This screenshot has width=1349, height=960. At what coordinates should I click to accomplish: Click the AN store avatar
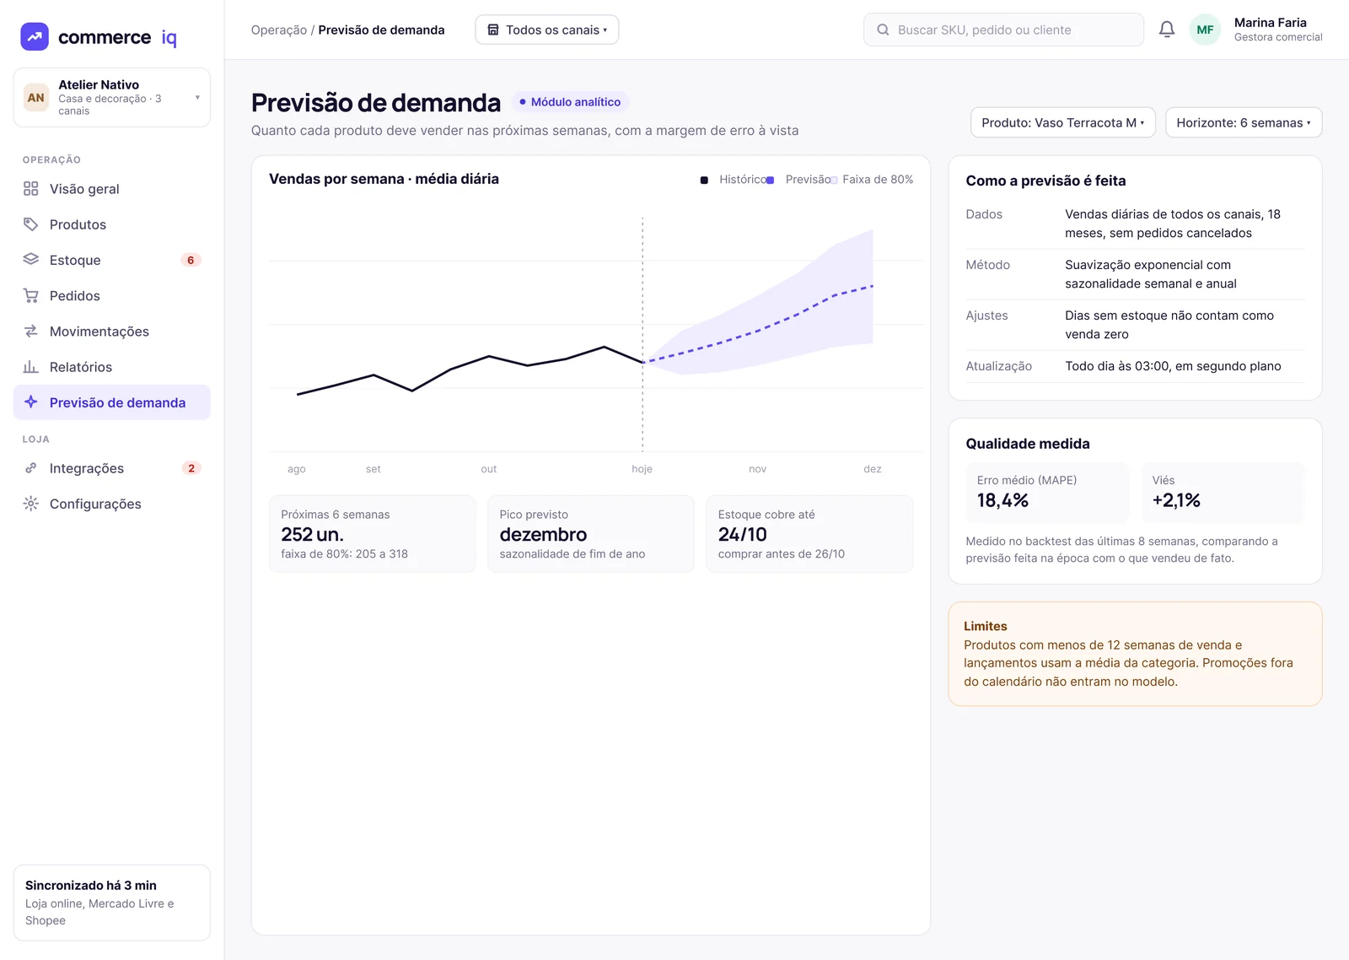coord(36,98)
